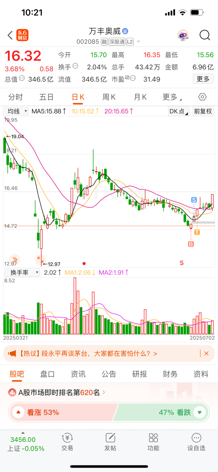Screen dimensions: 218x472
Task: Open the 均线 indicator dropdown
Action: click(16, 111)
